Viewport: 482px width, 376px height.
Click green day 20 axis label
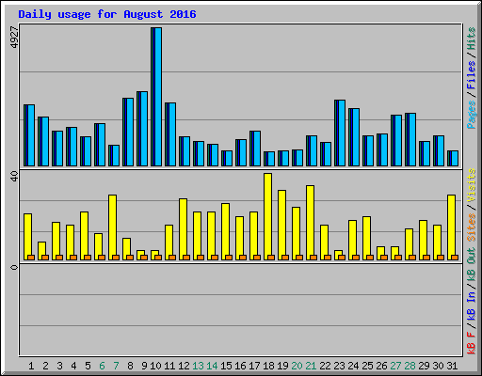pyautogui.click(x=297, y=366)
